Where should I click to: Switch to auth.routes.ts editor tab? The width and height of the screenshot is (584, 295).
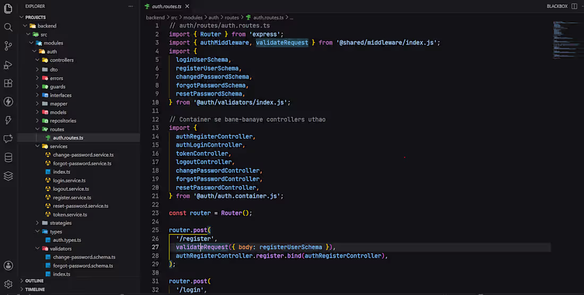pyautogui.click(x=167, y=6)
